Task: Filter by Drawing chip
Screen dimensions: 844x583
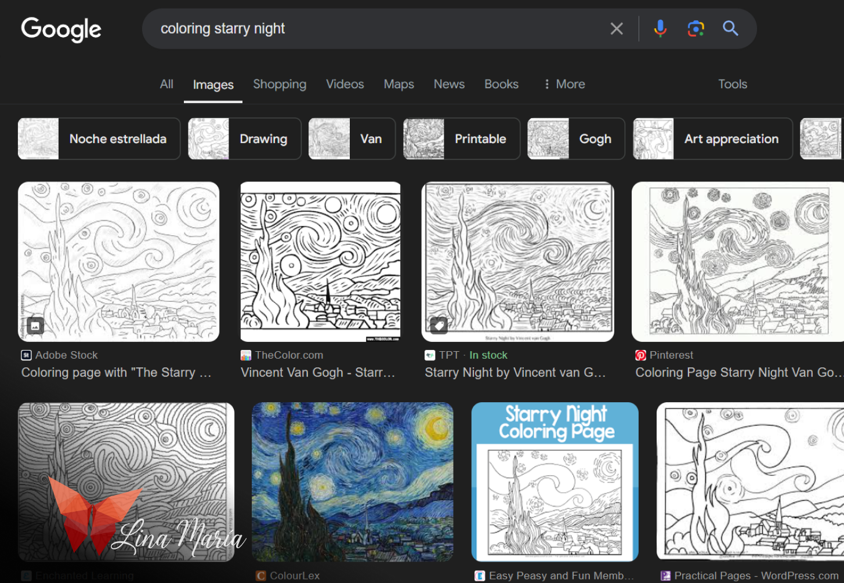Action: click(245, 139)
